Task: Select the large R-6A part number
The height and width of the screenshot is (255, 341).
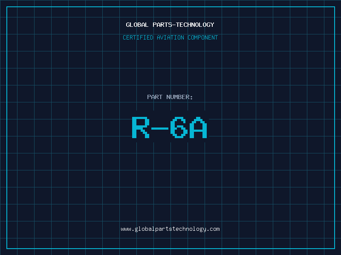Action: 169,127
